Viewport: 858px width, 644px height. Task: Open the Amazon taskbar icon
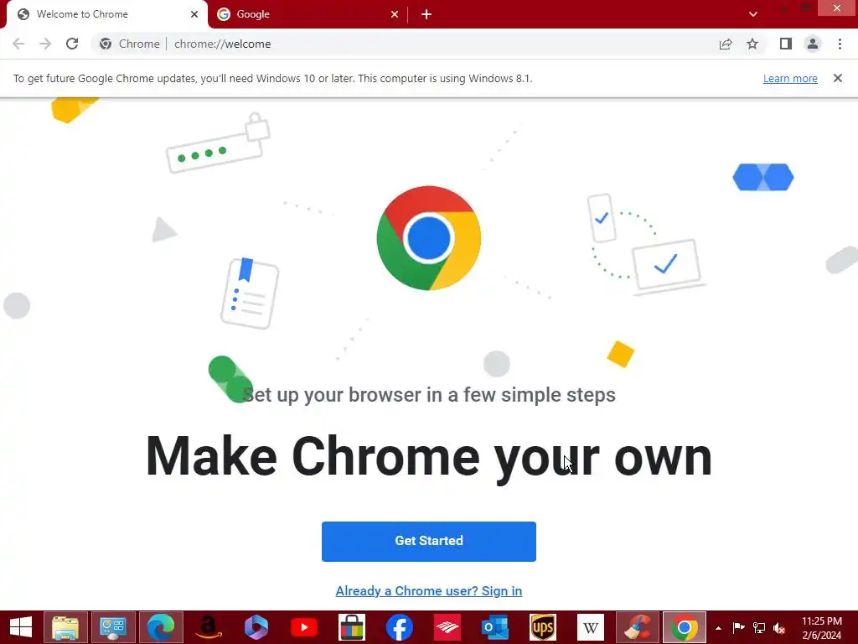[209, 627]
